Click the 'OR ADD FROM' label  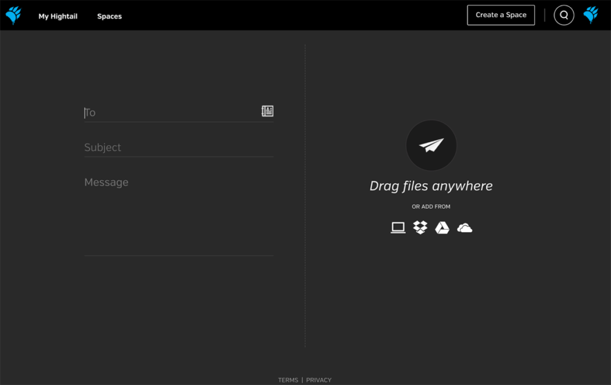coord(431,207)
